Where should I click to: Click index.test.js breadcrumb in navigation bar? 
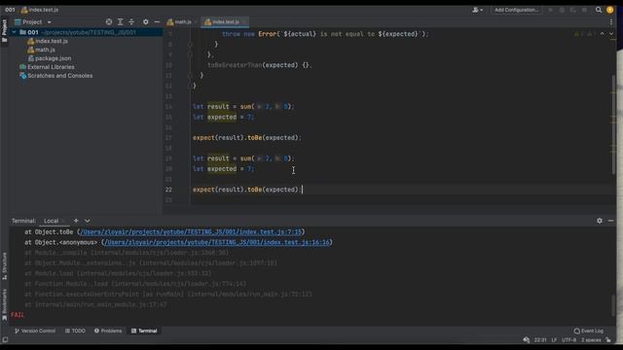[40, 10]
